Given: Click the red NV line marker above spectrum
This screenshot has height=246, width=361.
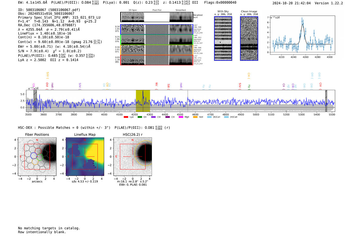Looking at the screenshot, I should pos(156,86).
